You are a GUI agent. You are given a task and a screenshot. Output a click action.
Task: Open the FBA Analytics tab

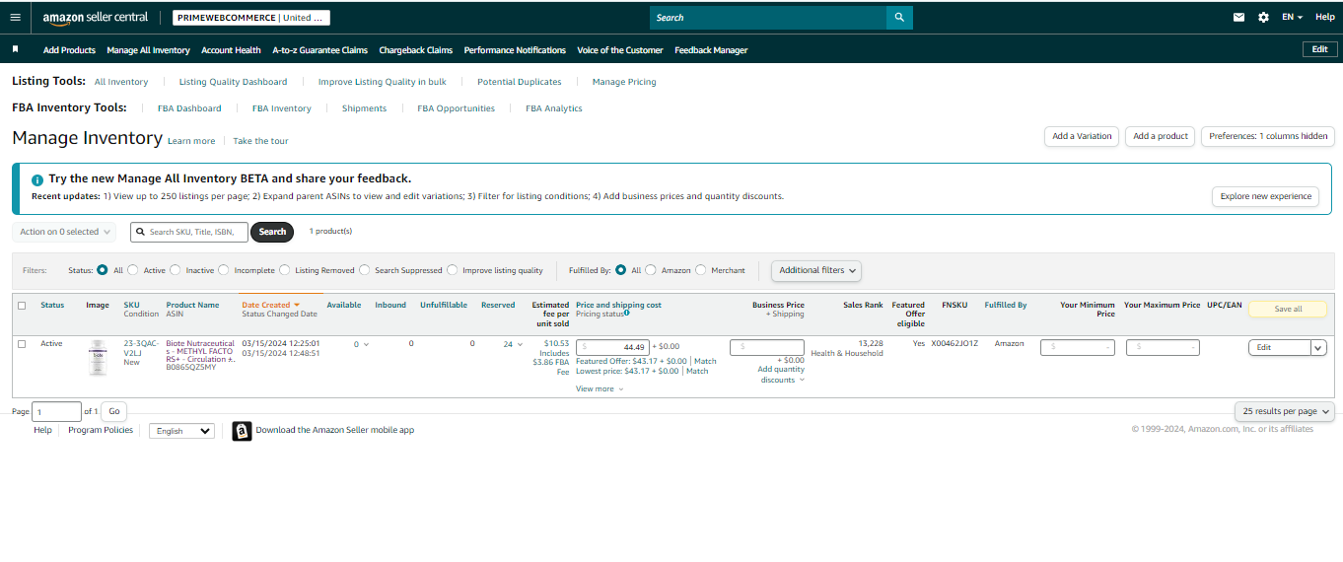(554, 108)
